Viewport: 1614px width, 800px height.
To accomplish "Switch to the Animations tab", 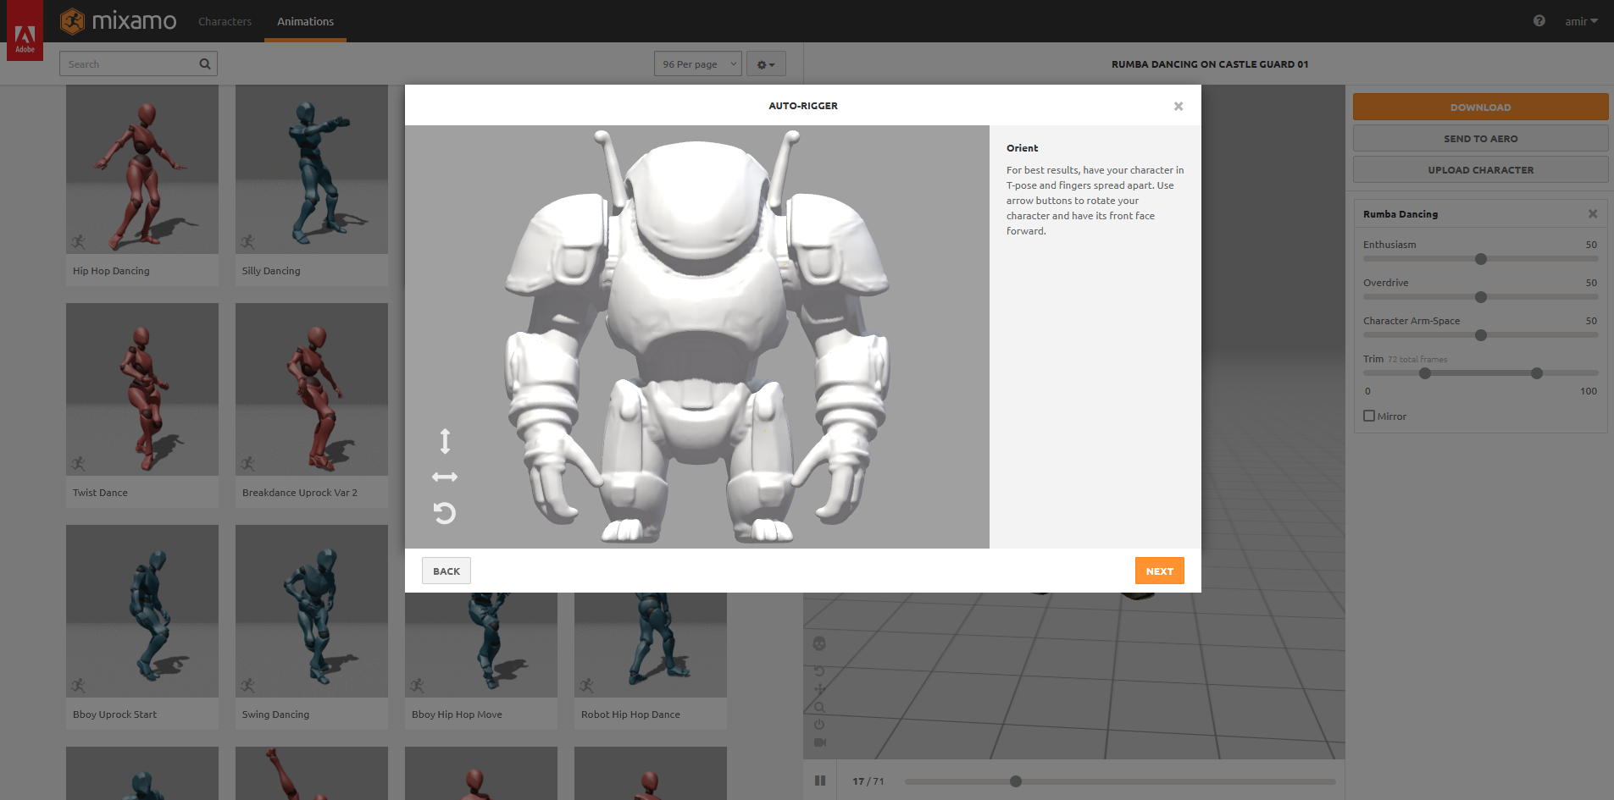I will tap(305, 21).
